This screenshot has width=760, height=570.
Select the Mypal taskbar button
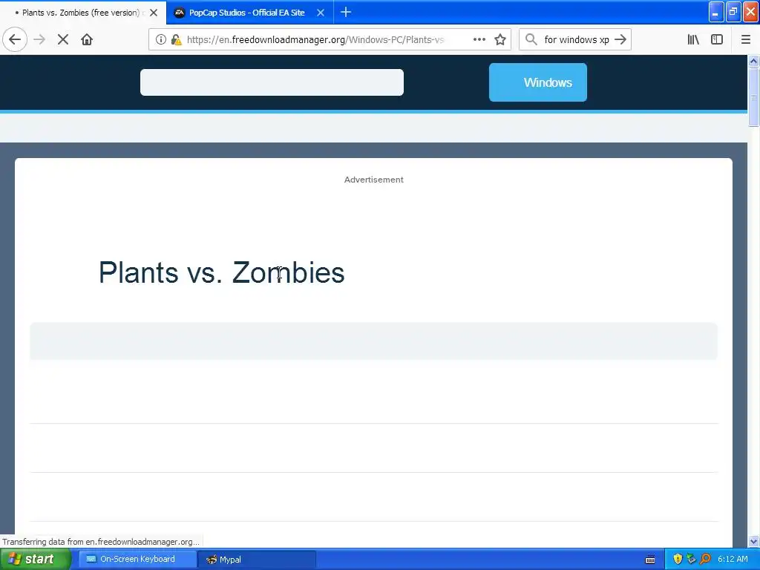tap(257, 560)
